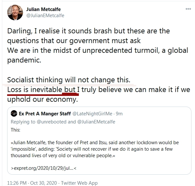Screen dimensions: 195x186
Task: Click the 9m timestamp on quoted tweet
Action: pyautogui.click(x=119, y=114)
